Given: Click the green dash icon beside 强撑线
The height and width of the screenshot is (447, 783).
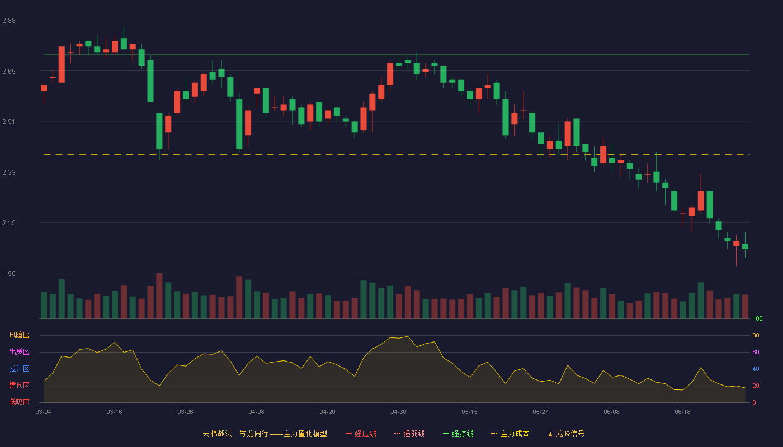Looking at the screenshot, I should pos(446,434).
